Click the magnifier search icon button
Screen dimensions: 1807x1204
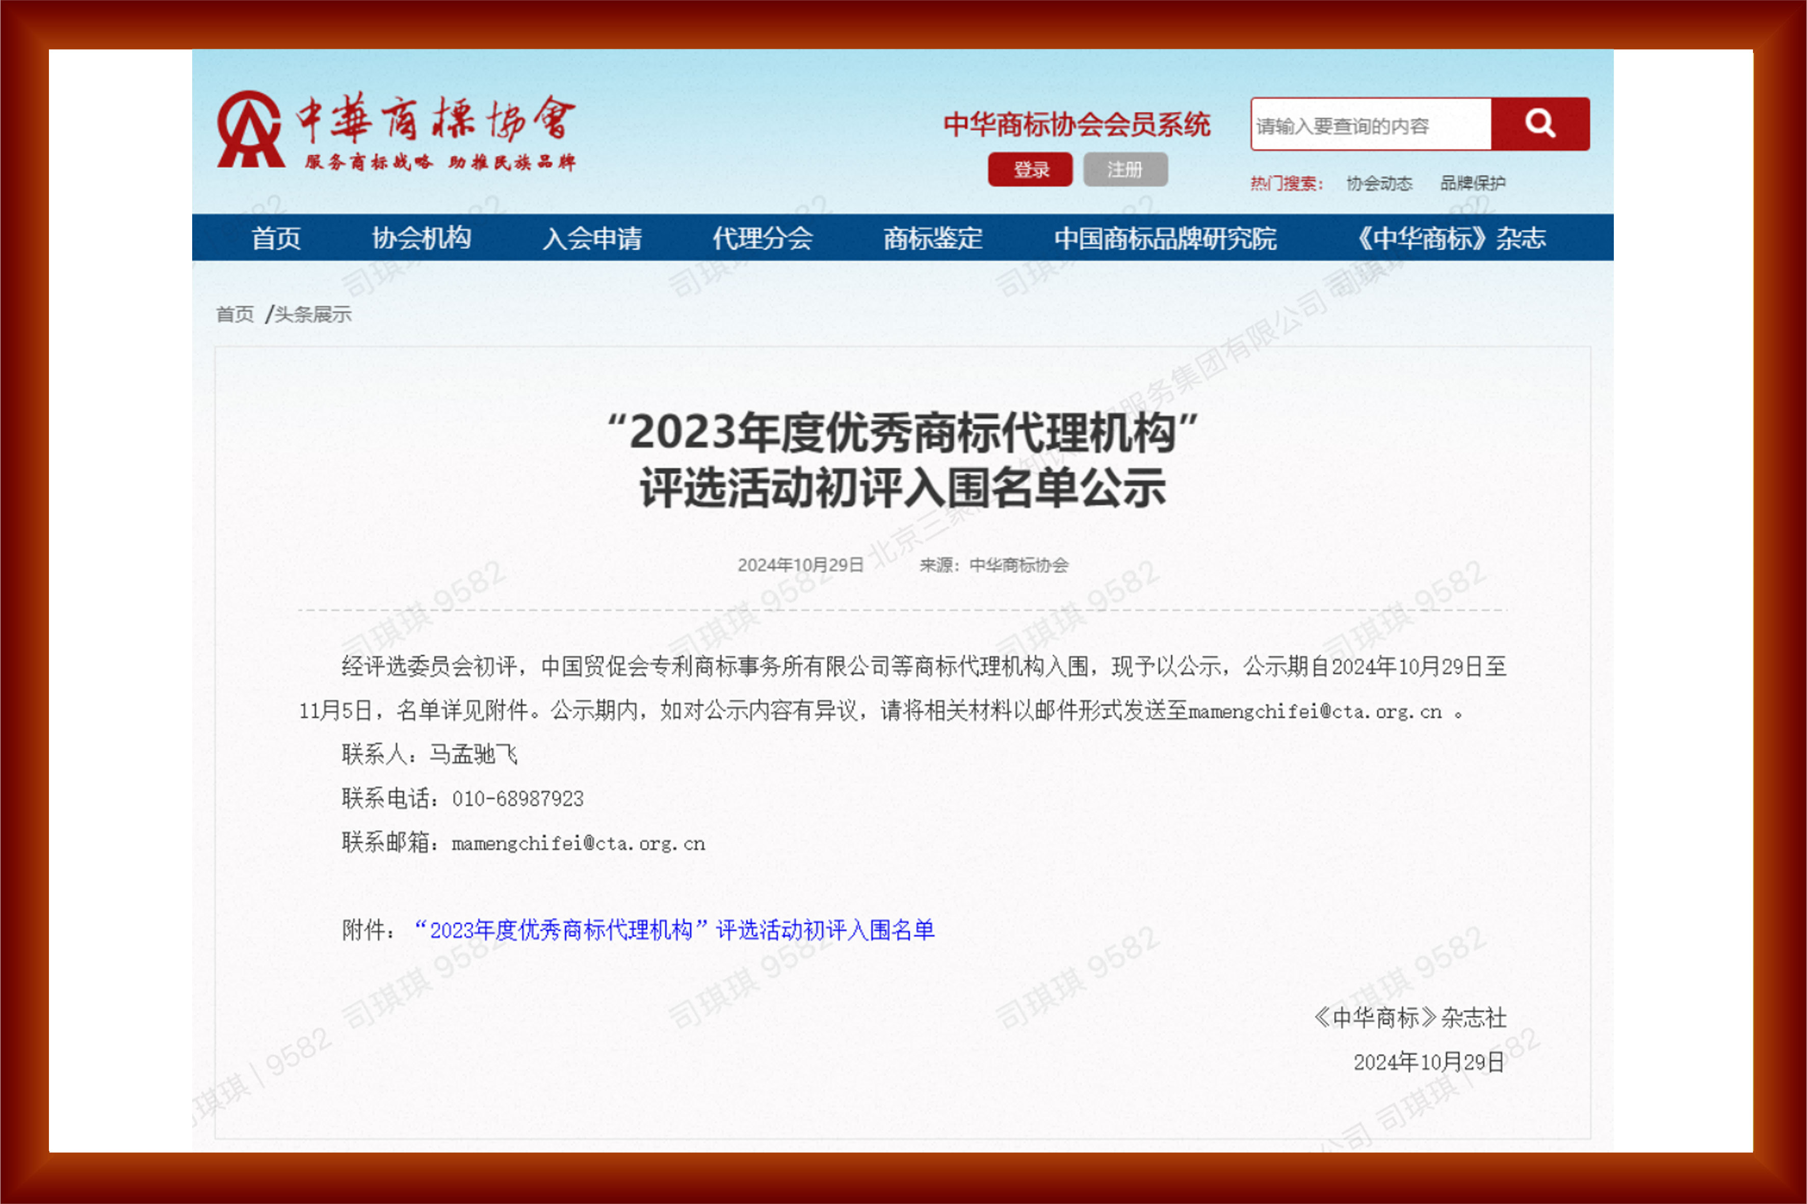[1540, 124]
